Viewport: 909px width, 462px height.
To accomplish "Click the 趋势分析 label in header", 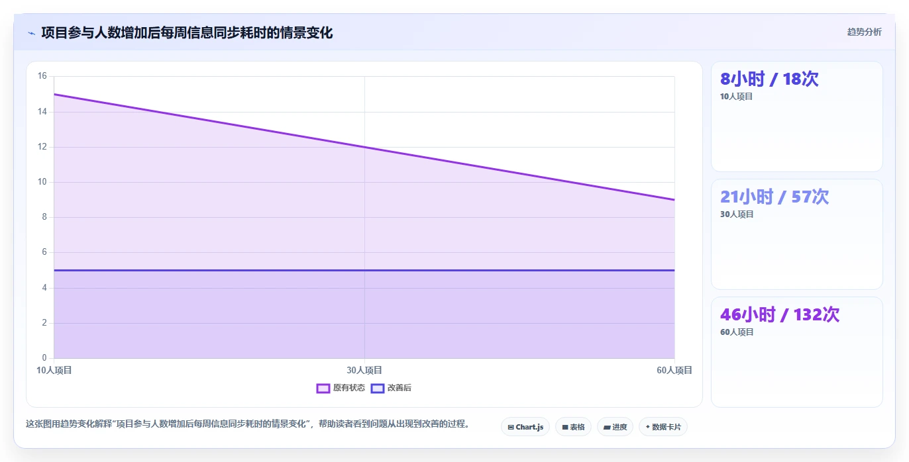I will click(865, 32).
